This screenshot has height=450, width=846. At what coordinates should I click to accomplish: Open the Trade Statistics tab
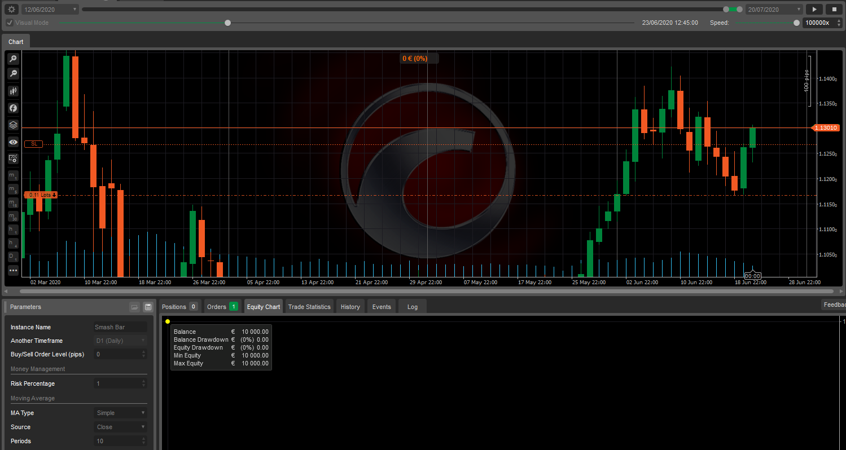tap(309, 307)
